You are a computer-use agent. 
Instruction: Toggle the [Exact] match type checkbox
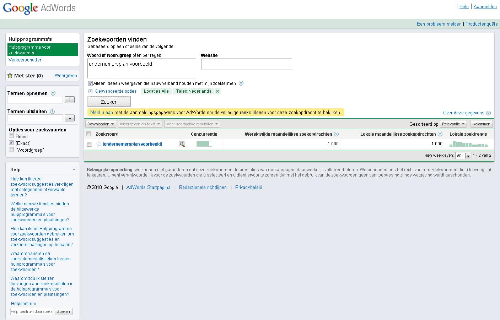tap(11, 143)
